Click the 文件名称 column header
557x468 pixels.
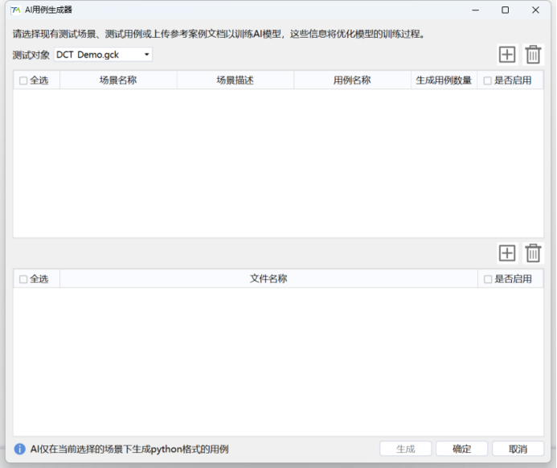point(268,279)
